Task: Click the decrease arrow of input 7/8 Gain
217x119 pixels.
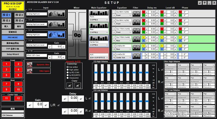Action: pos(50,47)
